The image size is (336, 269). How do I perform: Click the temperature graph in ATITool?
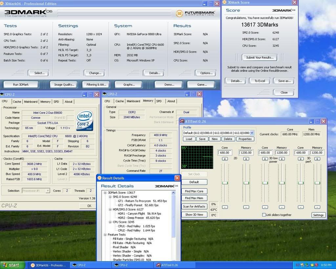pyautogui.click(x=197, y=157)
